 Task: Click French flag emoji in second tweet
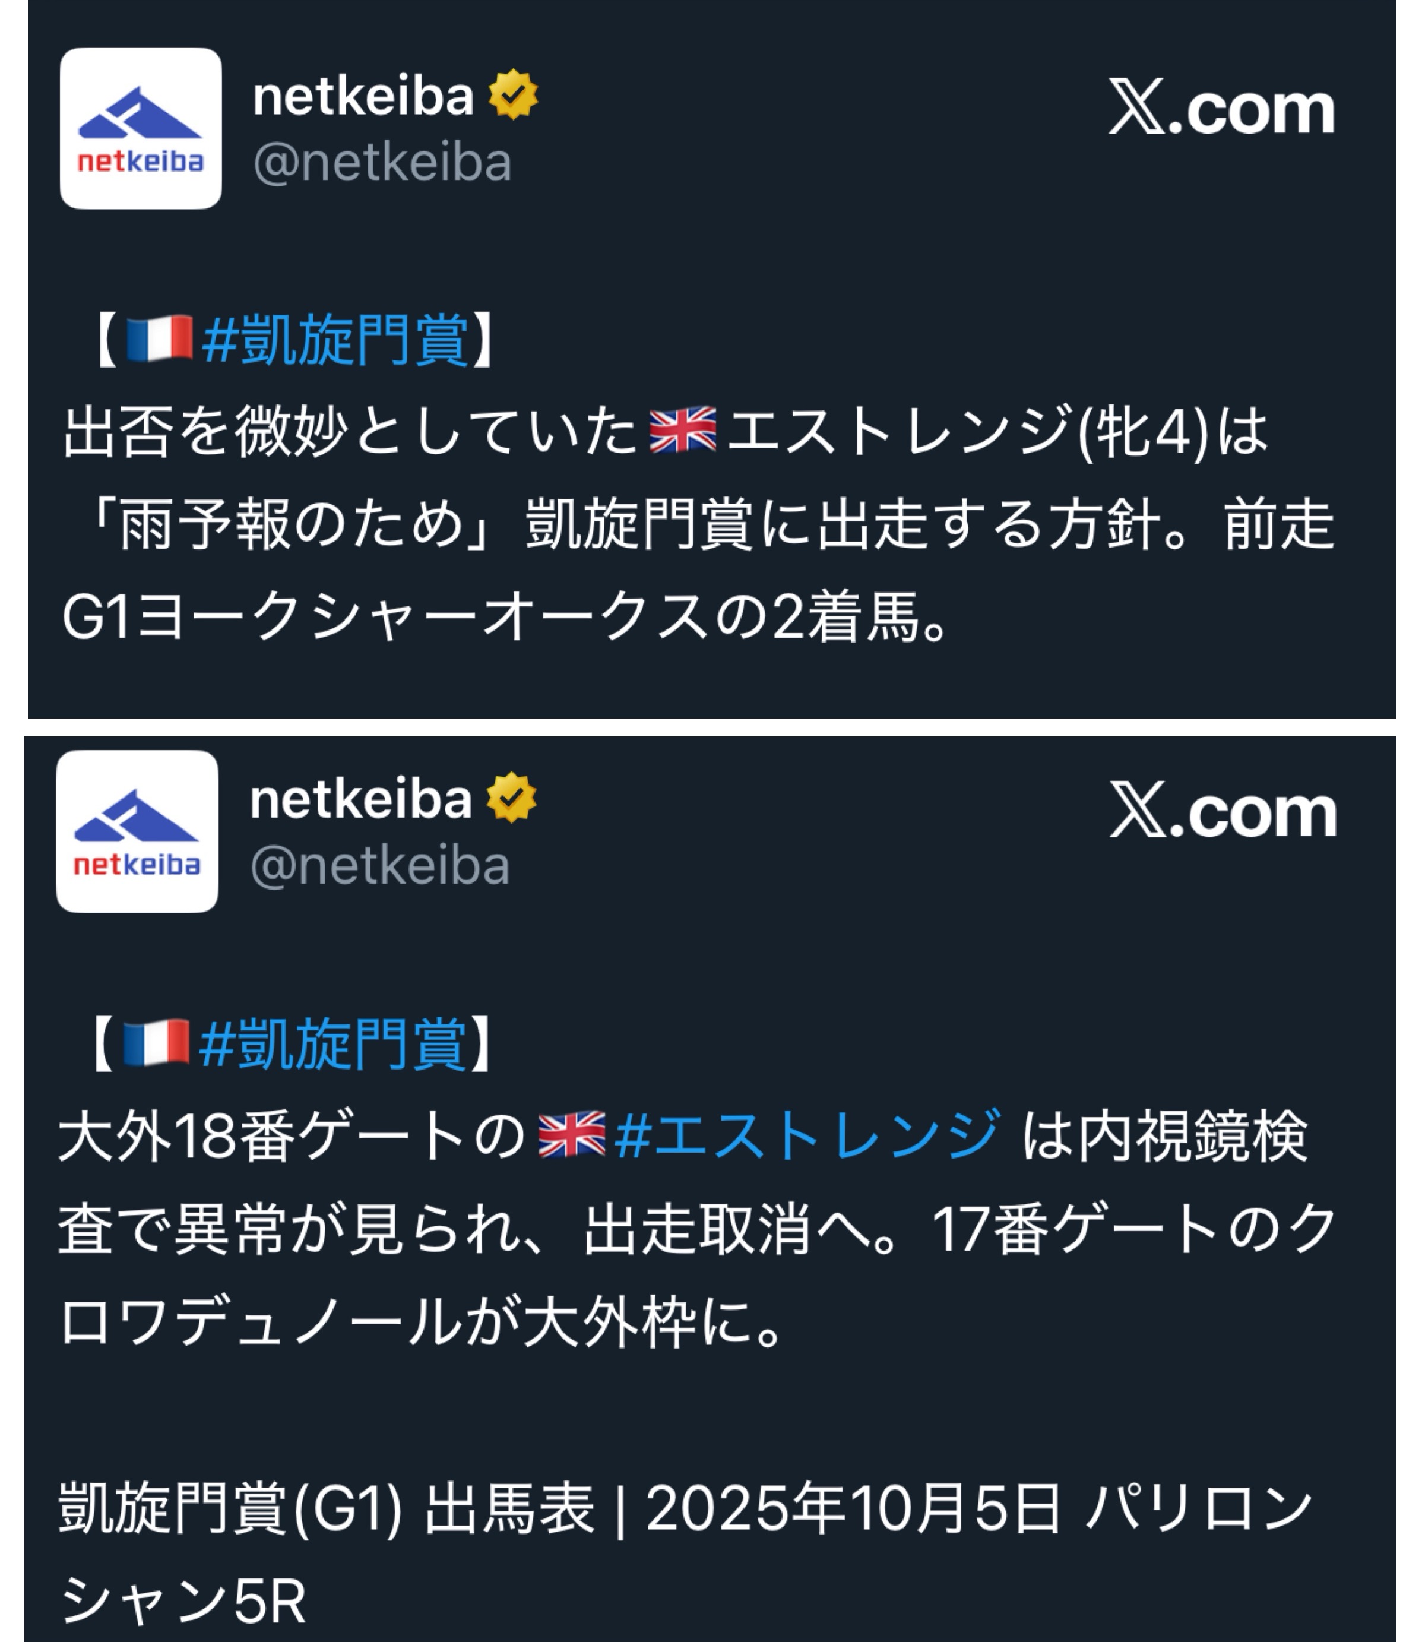coord(157,1041)
